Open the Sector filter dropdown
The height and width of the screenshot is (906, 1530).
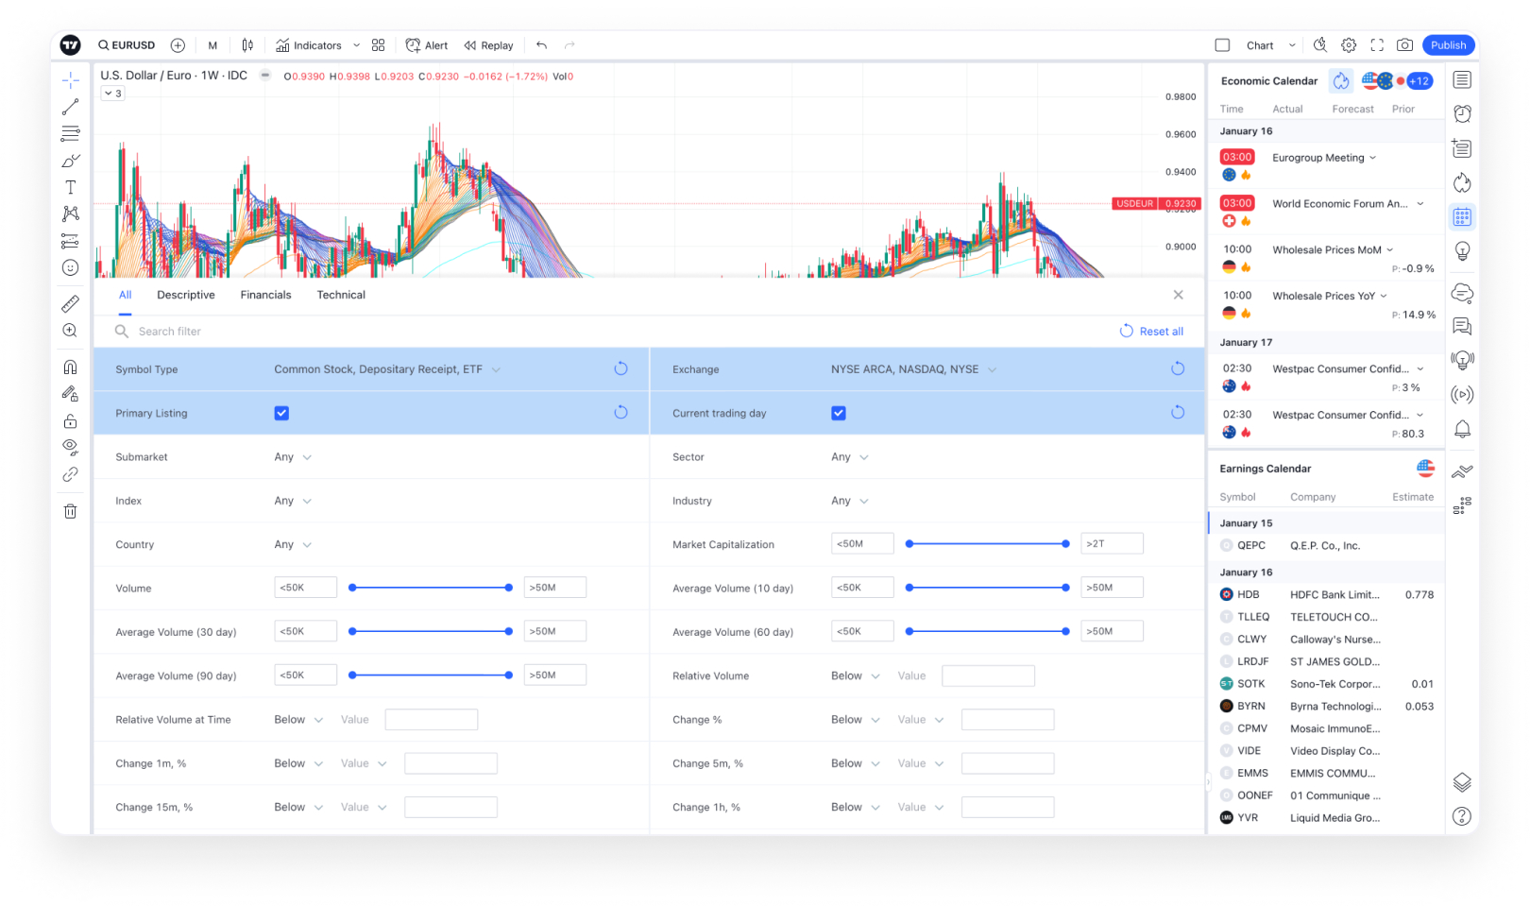click(x=847, y=456)
